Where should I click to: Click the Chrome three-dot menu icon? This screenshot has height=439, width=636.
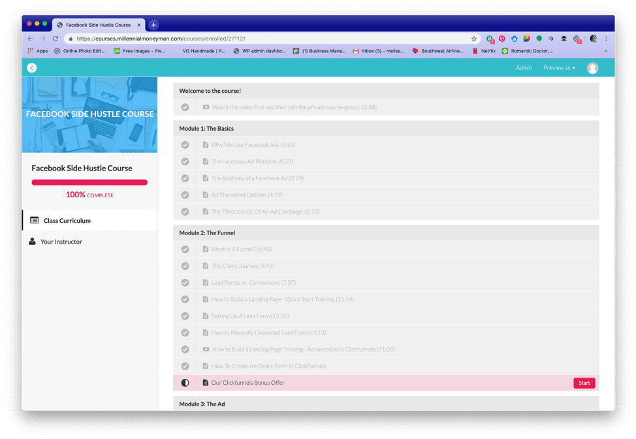[606, 39]
